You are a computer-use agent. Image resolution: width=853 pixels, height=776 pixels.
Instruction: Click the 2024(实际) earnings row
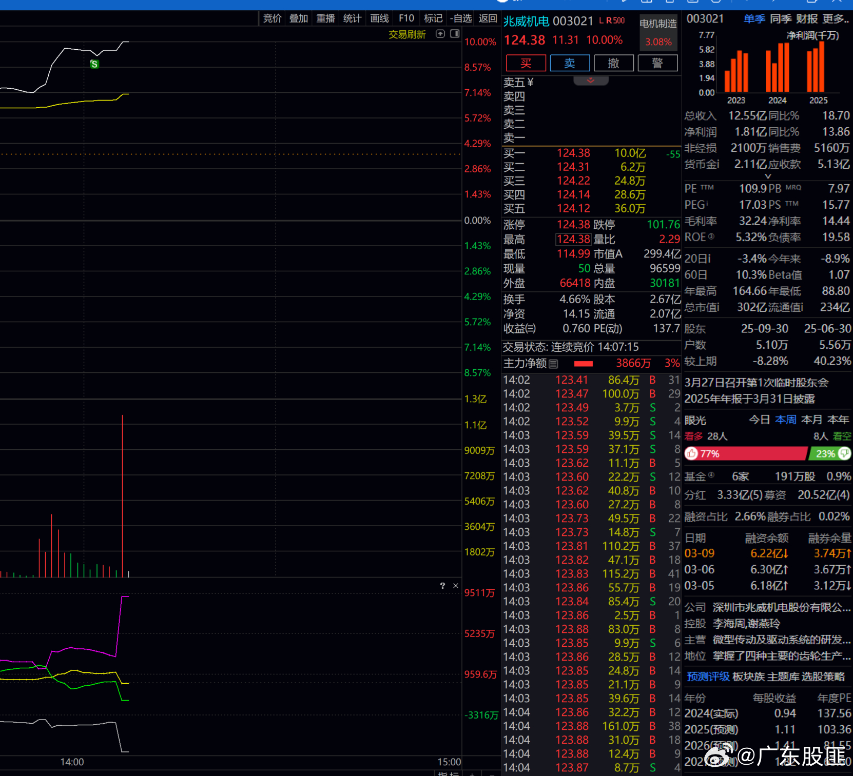pos(768,713)
